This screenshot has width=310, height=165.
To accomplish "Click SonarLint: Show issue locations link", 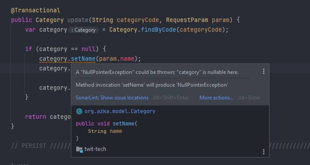I will pos(112,98).
